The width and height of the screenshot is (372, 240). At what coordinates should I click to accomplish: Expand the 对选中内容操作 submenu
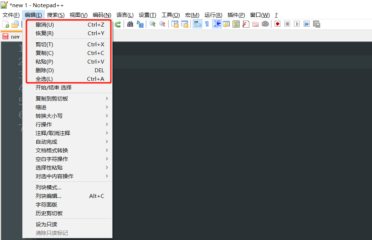pos(67,176)
